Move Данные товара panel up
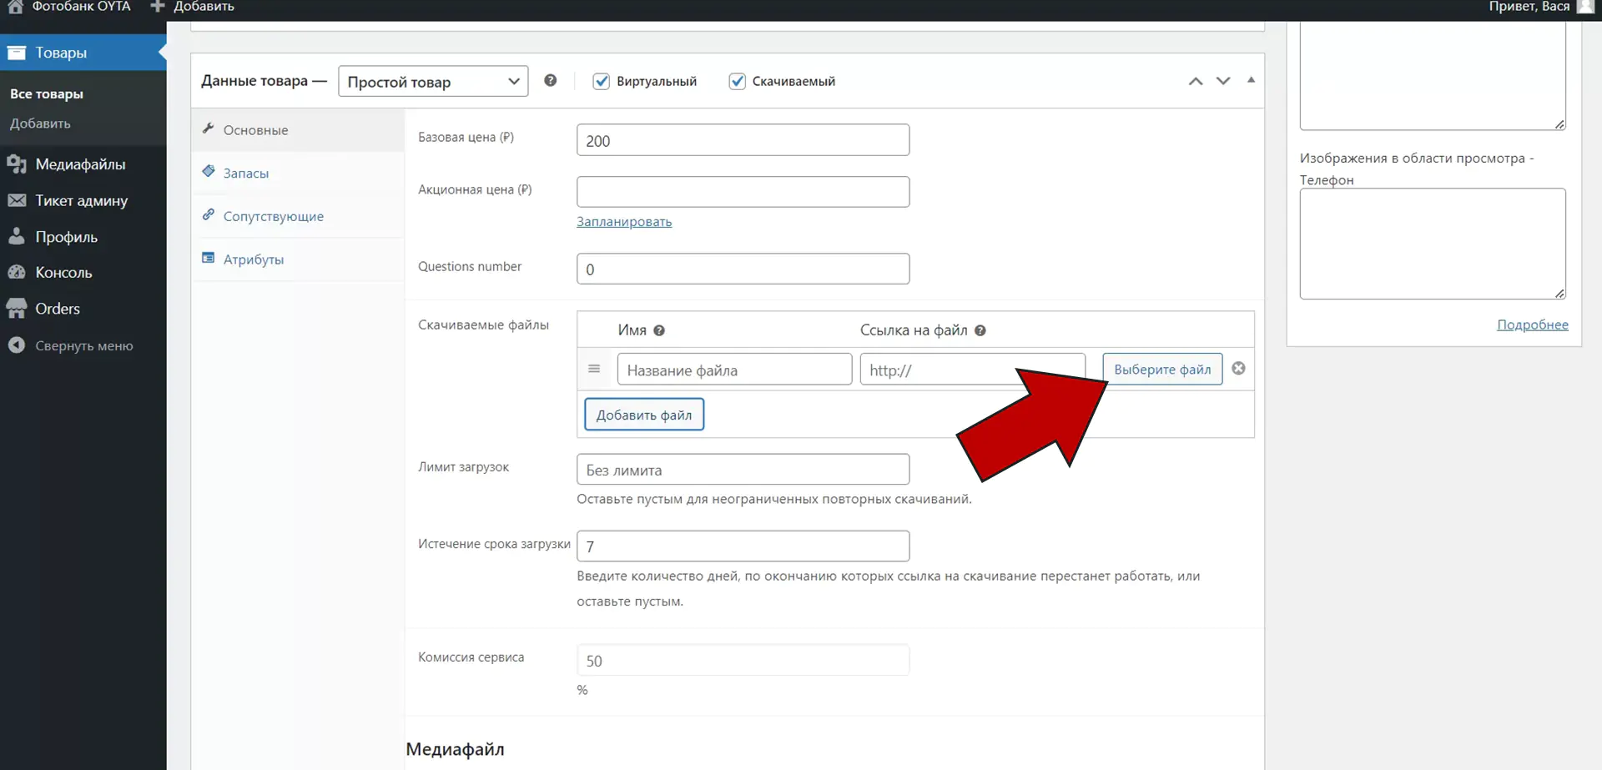The image size is (1602, 770). point(1196,81)
